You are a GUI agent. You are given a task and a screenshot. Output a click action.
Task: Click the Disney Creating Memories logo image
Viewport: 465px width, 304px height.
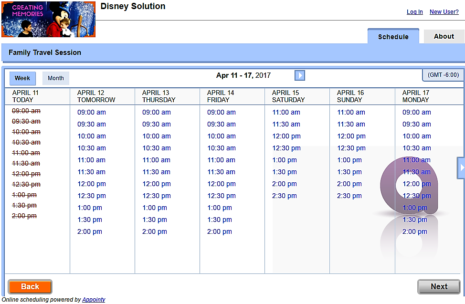pyautogui.click(x=48, y=19)
